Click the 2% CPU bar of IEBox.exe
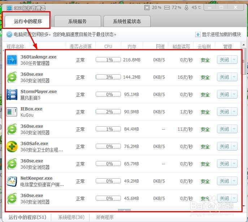The image size is (248, 222). (108, 112)
